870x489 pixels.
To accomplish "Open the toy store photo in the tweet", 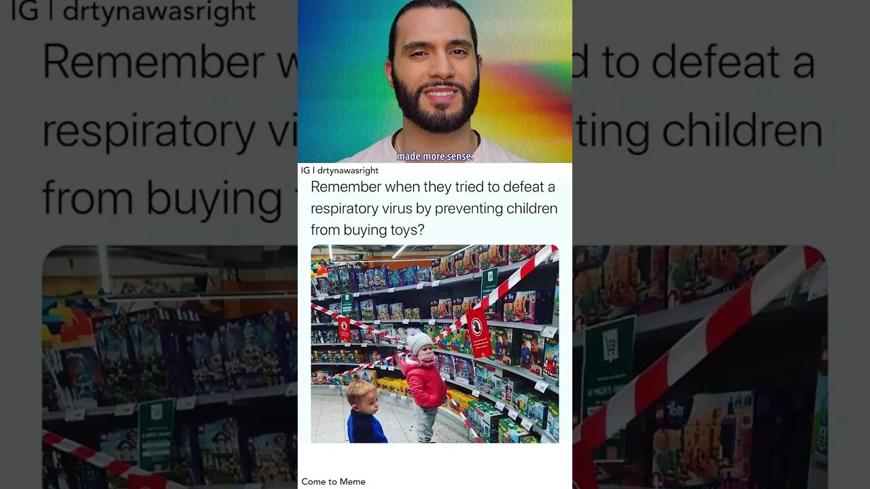I will [435, 344].
